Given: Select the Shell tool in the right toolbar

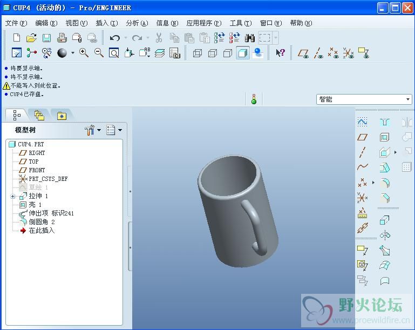Looking at the screenshot, I should (x=385, y=137).
